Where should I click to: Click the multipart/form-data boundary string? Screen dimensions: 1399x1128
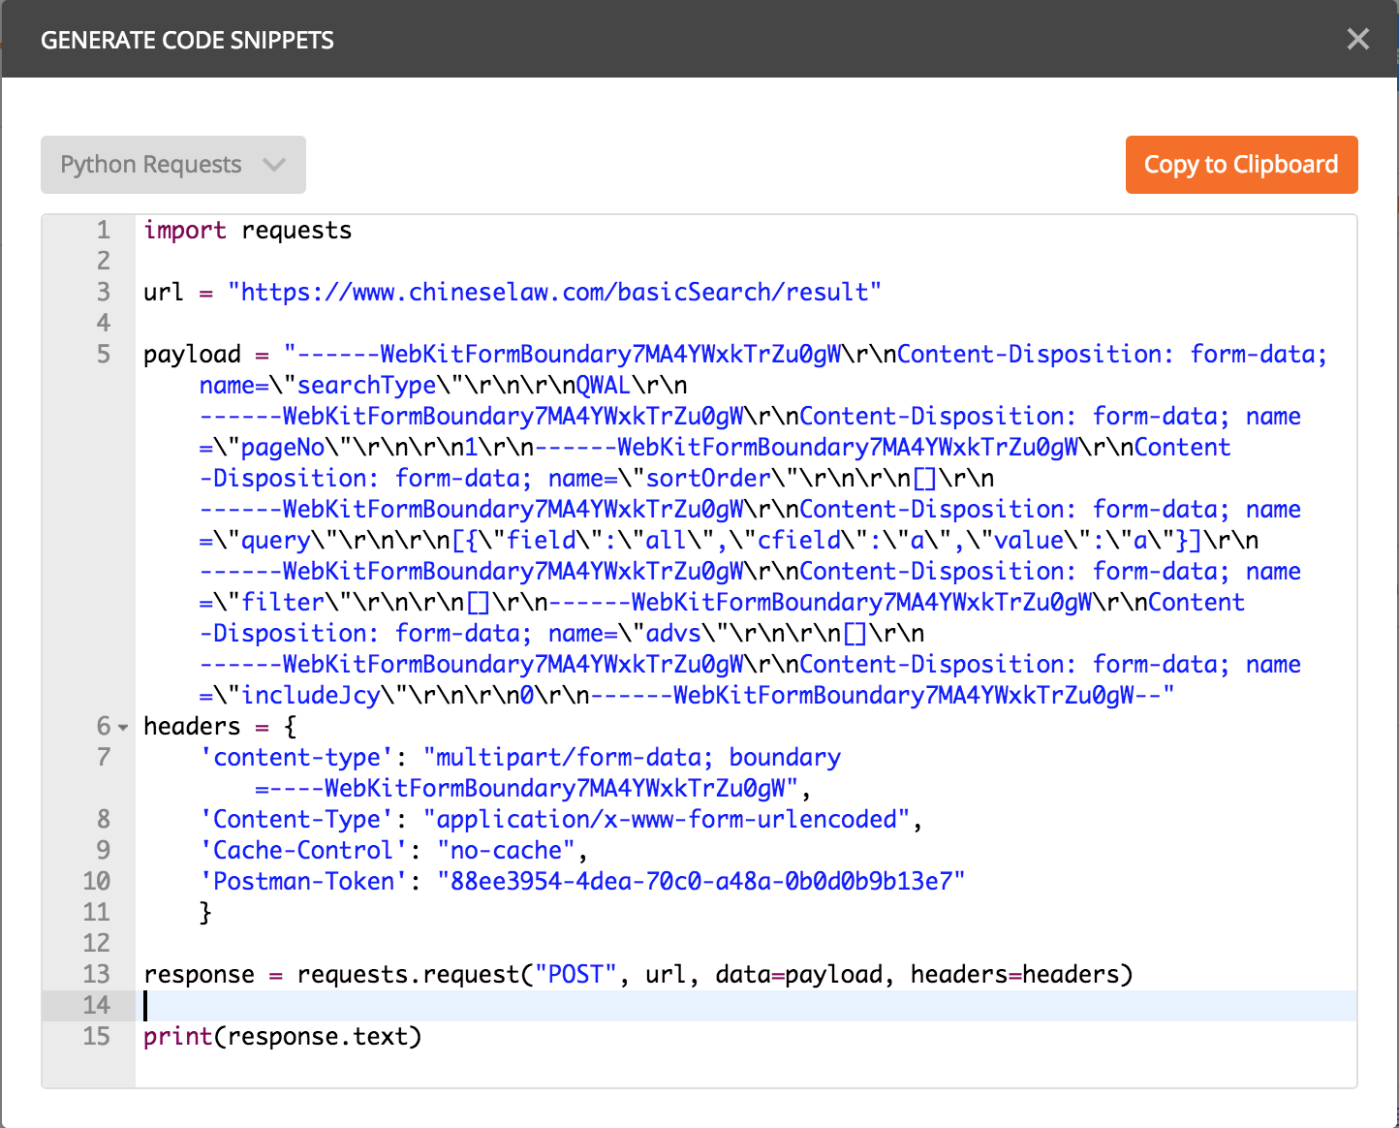630,757
